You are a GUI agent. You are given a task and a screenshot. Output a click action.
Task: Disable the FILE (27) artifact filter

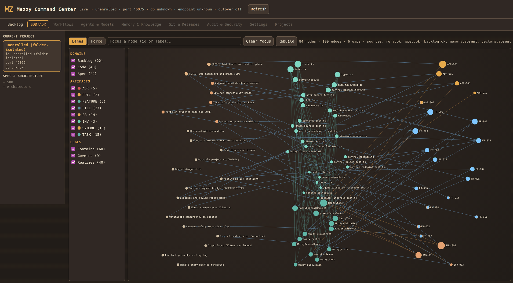(73, 108)
